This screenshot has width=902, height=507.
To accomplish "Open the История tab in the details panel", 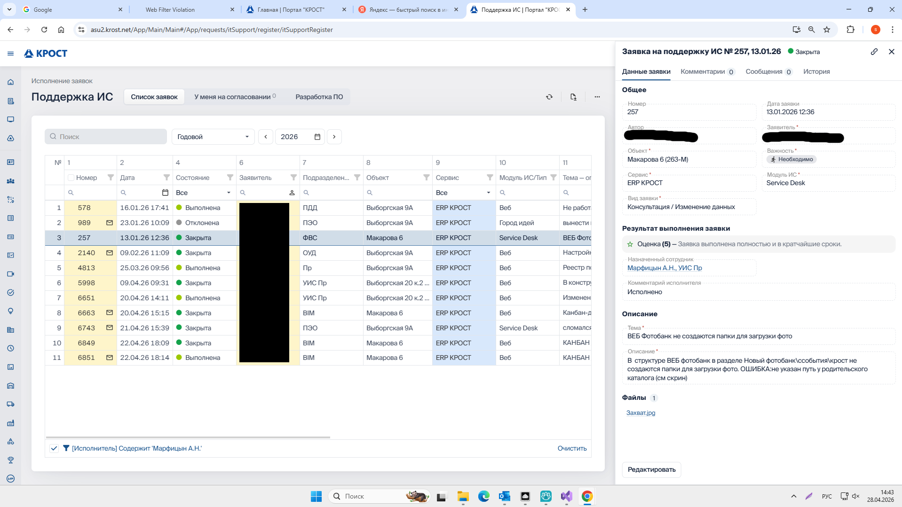I will click(816, 71).
